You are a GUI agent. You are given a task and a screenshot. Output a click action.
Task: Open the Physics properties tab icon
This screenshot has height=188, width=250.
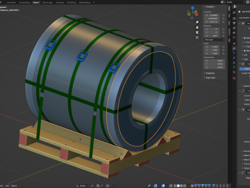coord(234,58)
